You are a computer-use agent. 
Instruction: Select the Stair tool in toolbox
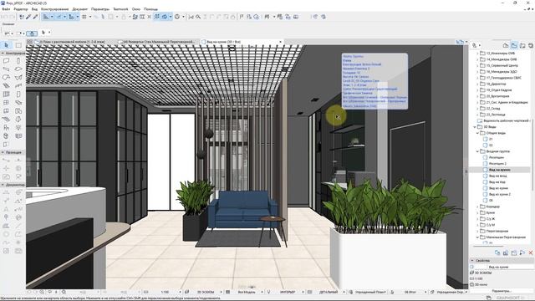pyautogui.click(x=6, y=85)
